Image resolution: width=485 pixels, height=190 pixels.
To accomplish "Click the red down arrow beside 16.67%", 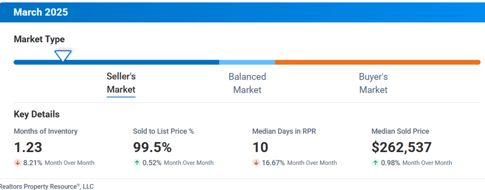I will [256, 163].
